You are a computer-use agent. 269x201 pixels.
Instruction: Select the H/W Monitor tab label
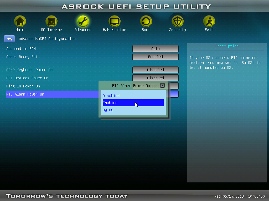115,30
